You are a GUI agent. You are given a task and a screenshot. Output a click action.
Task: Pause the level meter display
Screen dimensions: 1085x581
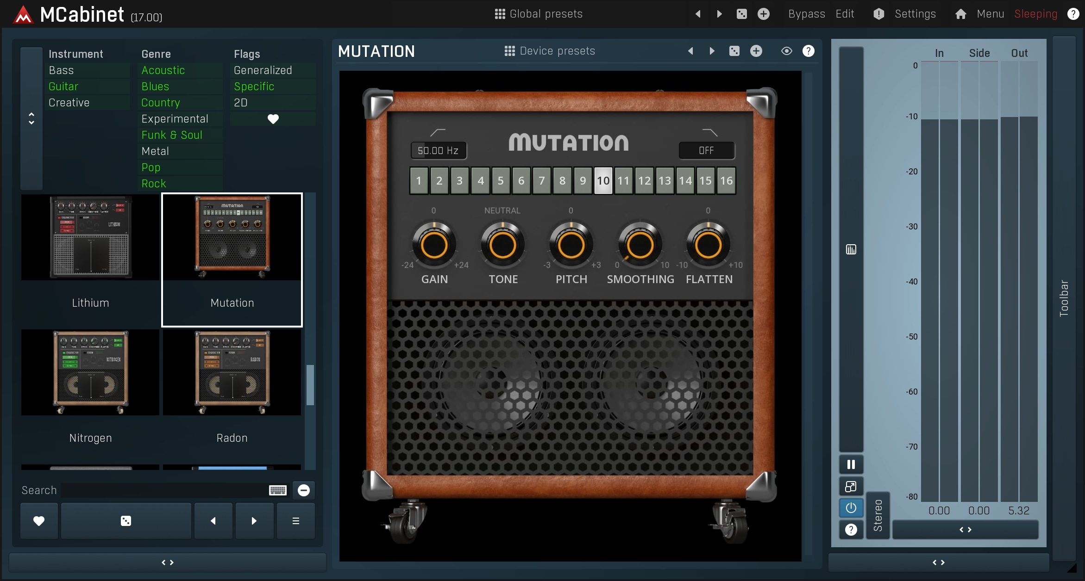[x=851, y=464]
